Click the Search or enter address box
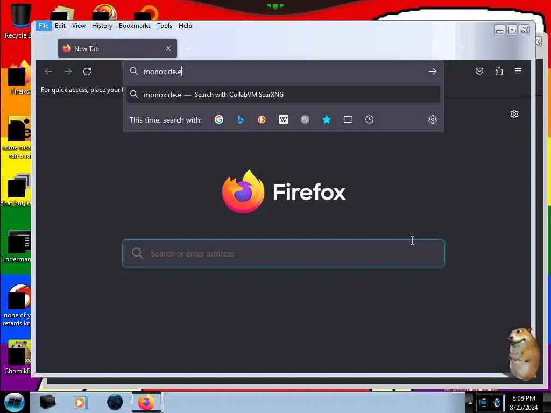This screenshot has height=413, width=551. [284, 254]
